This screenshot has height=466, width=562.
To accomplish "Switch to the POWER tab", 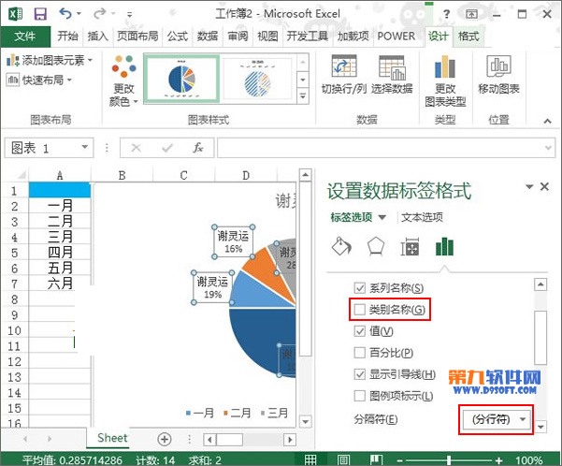I will tap(396, 36).
